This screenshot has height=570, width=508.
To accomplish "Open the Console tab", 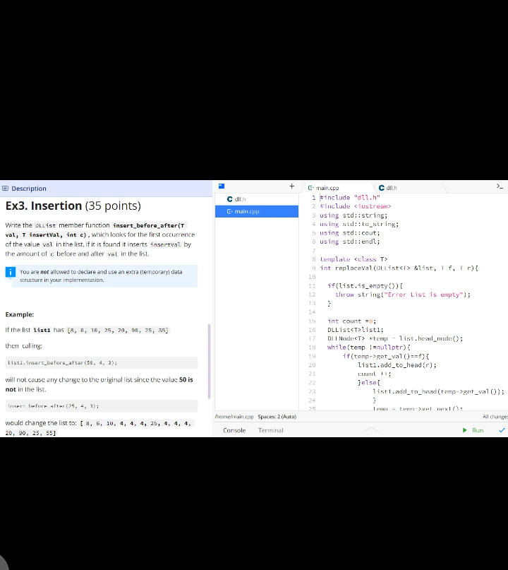I will [234, 430].
